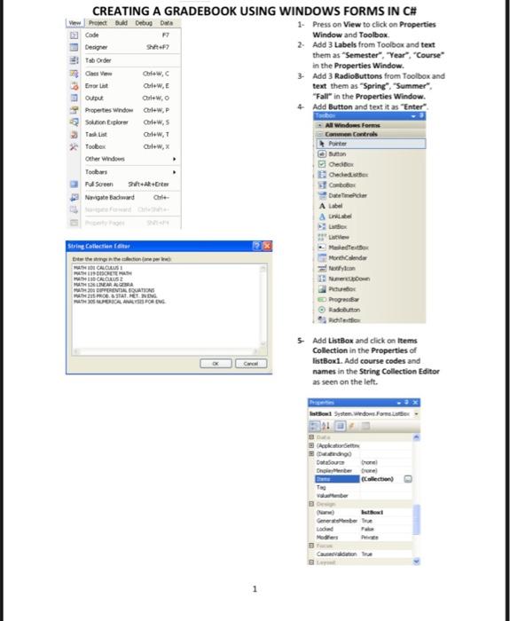Click the Events lightning icon in Properties
510x621 pixels.
(351, 426)
